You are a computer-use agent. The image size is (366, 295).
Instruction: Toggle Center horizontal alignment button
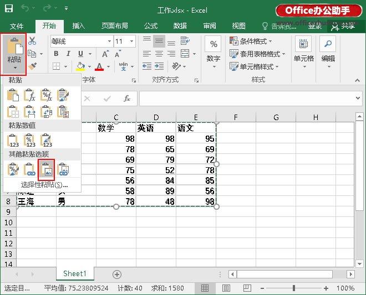[x=159, y=54]
